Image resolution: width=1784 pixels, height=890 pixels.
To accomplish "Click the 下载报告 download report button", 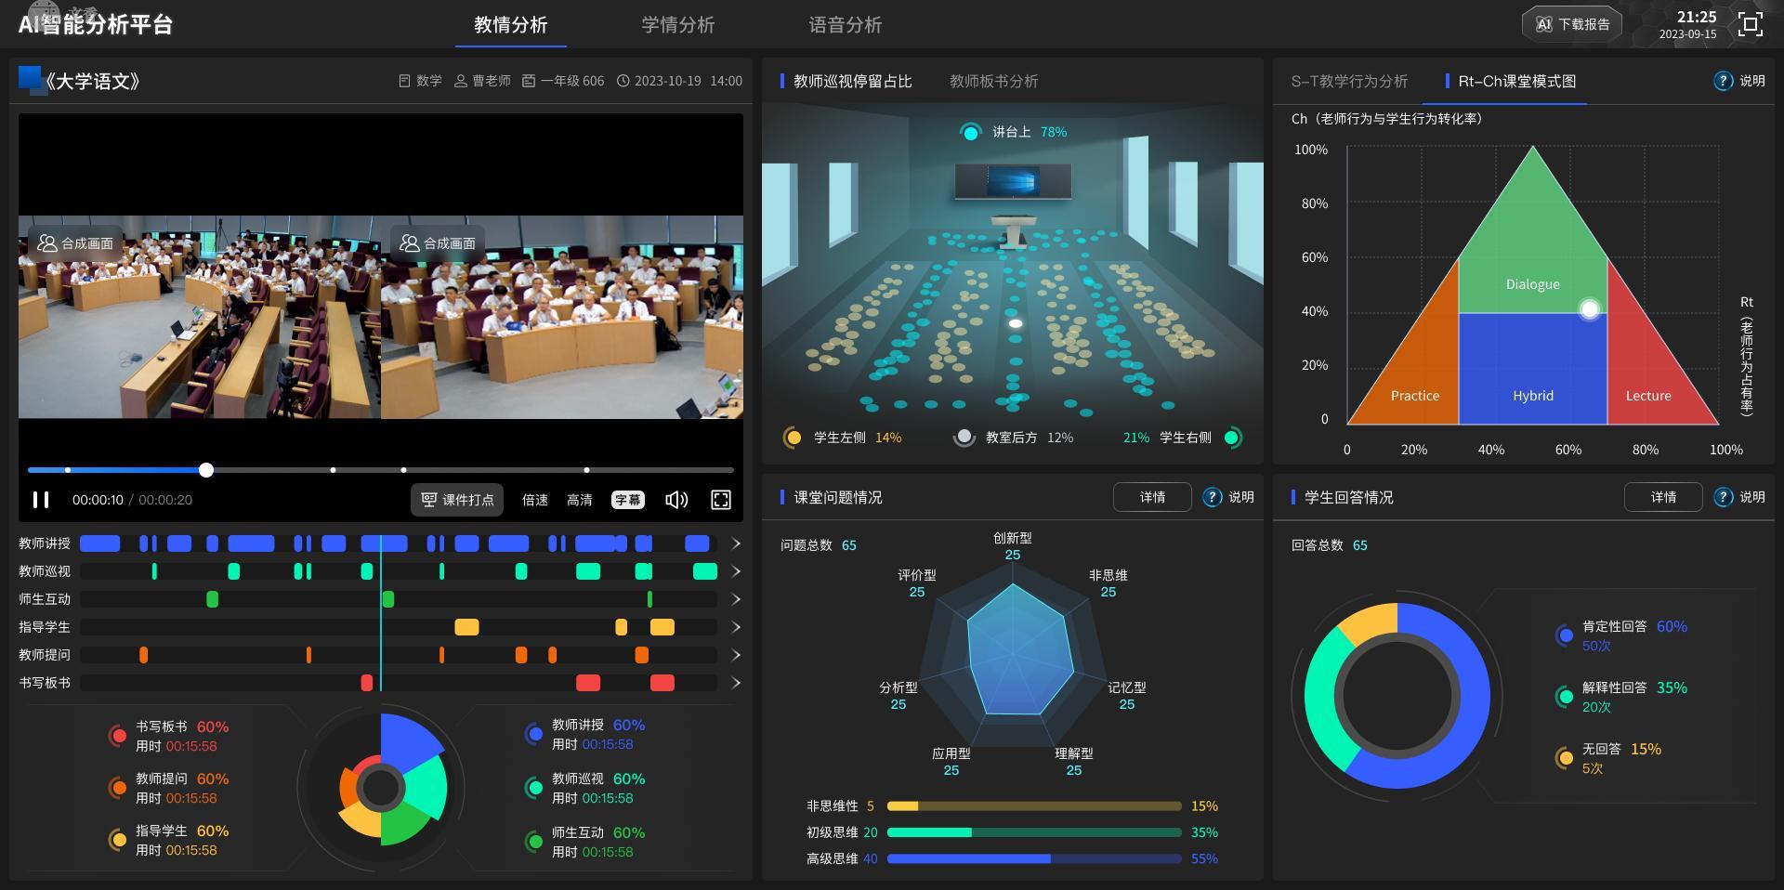I will (x=1572, y=24).
